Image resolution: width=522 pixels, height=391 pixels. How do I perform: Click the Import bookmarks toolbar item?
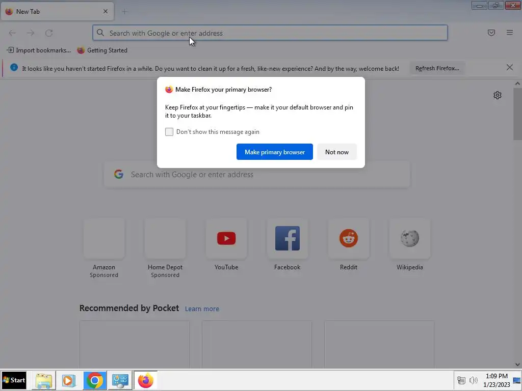[x=39, y=50]
